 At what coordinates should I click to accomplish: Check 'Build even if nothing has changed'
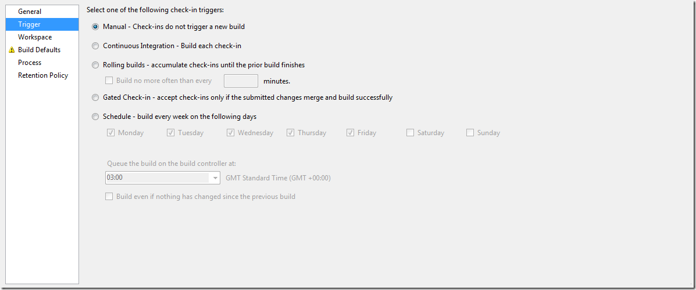pos(109,196)
